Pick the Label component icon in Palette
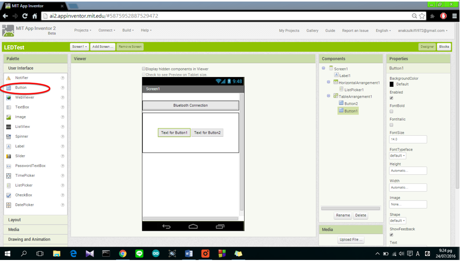 click(x=9, y=146)
